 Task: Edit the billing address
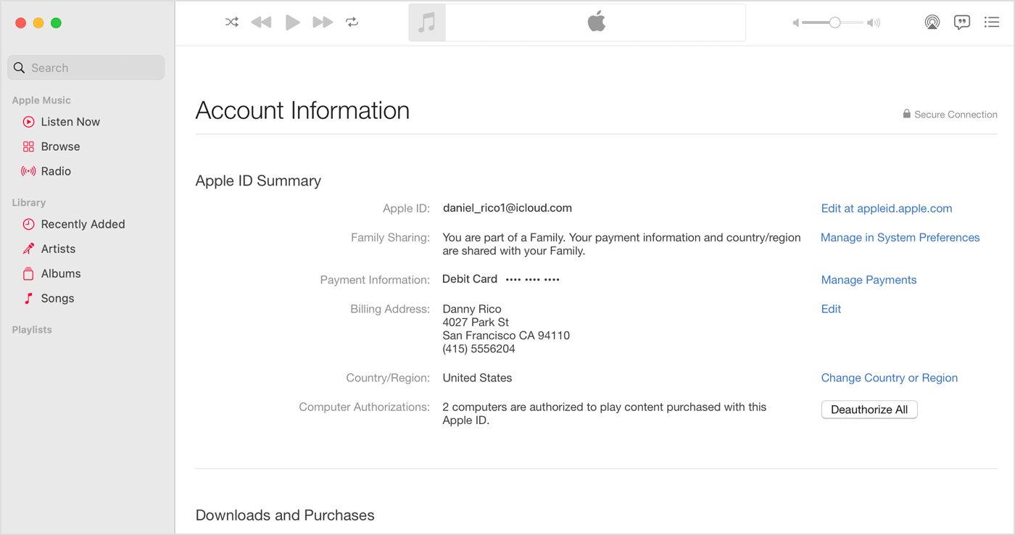click(831, 309)
